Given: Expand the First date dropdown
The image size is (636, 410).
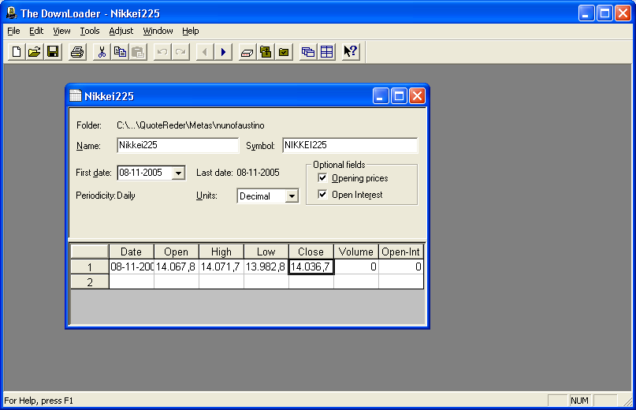Looking at the screenshot, I should pyautogui.click(x=178, y=173).
